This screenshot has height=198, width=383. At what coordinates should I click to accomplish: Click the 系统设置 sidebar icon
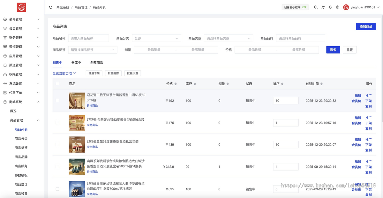coord(5,84)
